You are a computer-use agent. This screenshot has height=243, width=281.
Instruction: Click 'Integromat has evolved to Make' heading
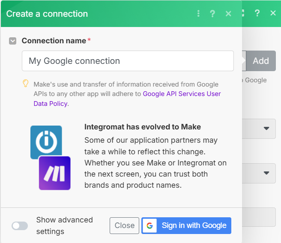(143, 127)
